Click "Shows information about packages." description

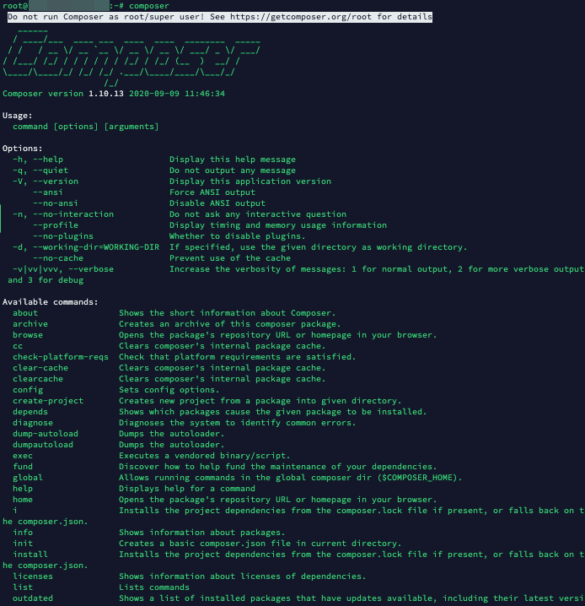(x=201, y=533)
